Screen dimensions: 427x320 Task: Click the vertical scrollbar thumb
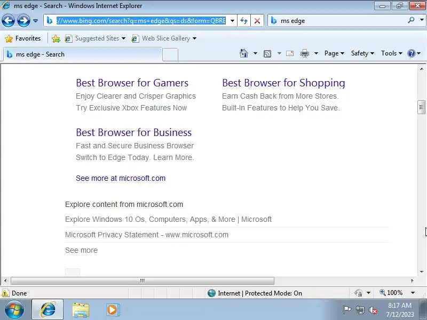pyautogui.click(x=421, y=107)
